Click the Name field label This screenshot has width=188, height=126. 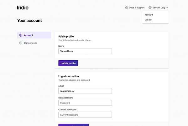pos(61,46)
